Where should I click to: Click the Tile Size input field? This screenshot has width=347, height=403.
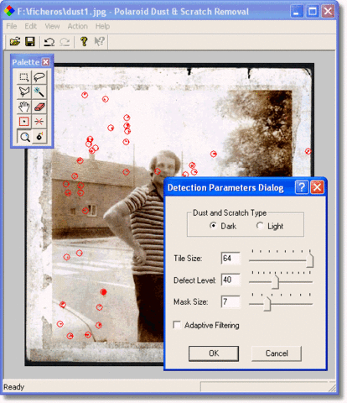click(230, 258)
